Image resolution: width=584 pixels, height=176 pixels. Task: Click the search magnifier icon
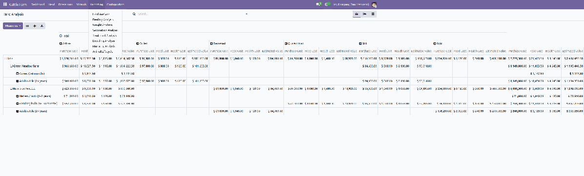[x=135, y=14]
